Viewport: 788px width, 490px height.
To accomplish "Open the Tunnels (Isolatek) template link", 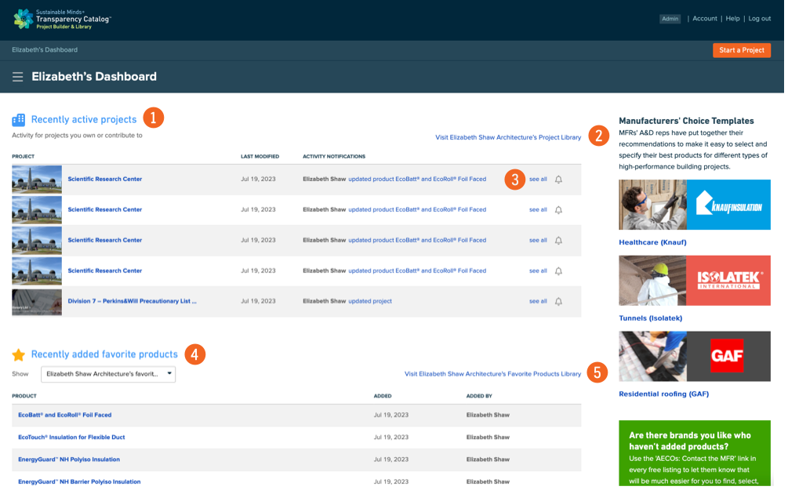I will (x=650, y=318).
